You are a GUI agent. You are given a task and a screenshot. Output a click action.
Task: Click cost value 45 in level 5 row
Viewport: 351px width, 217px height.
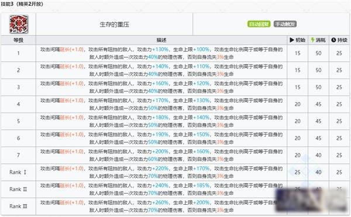[318, 121]
